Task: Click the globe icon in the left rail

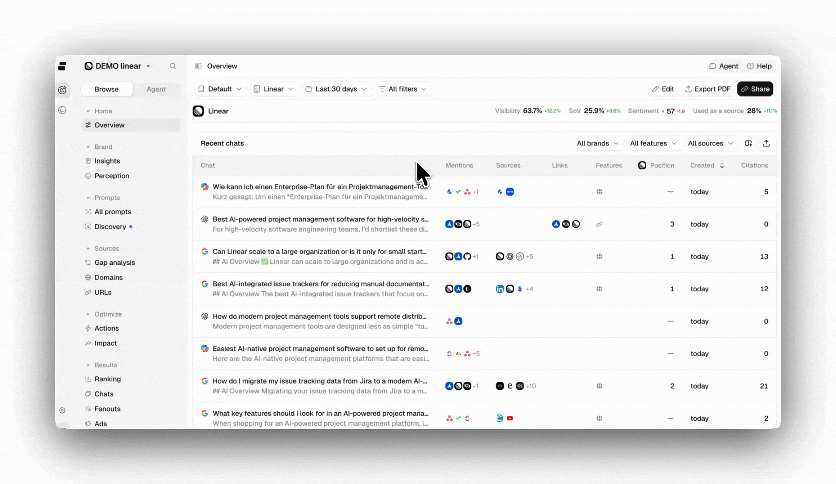Action: 62,110
